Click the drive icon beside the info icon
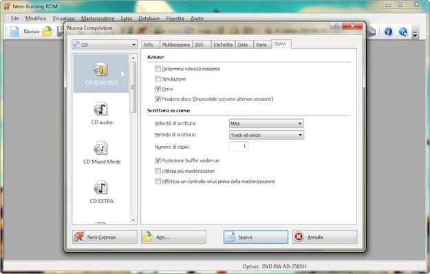Screen dimensions: 430x274 tap(371, 32)
